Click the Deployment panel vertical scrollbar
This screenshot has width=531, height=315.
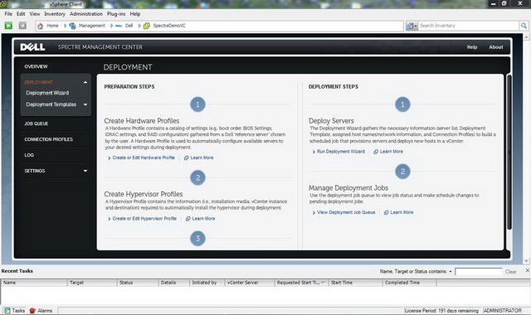[x=509, y=153]
